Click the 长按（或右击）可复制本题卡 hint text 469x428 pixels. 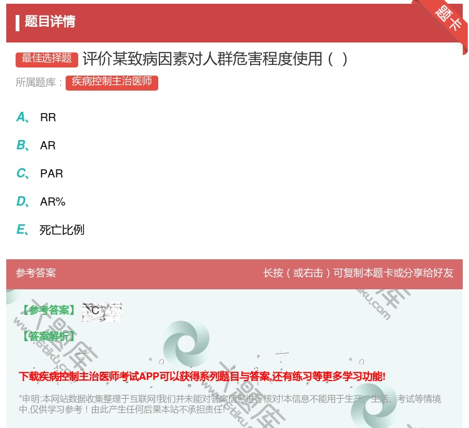[358, 273]
